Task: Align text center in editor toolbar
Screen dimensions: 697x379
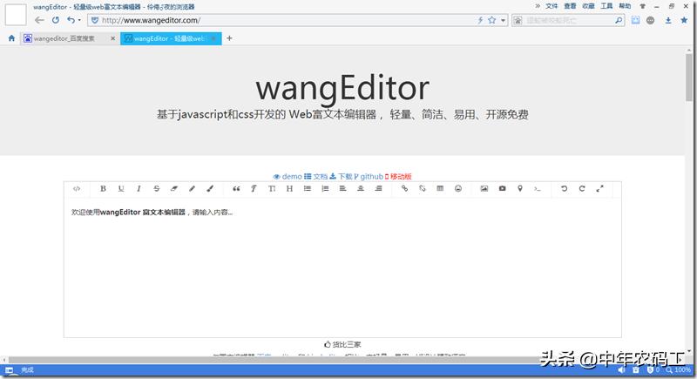Action: [361, 189]
